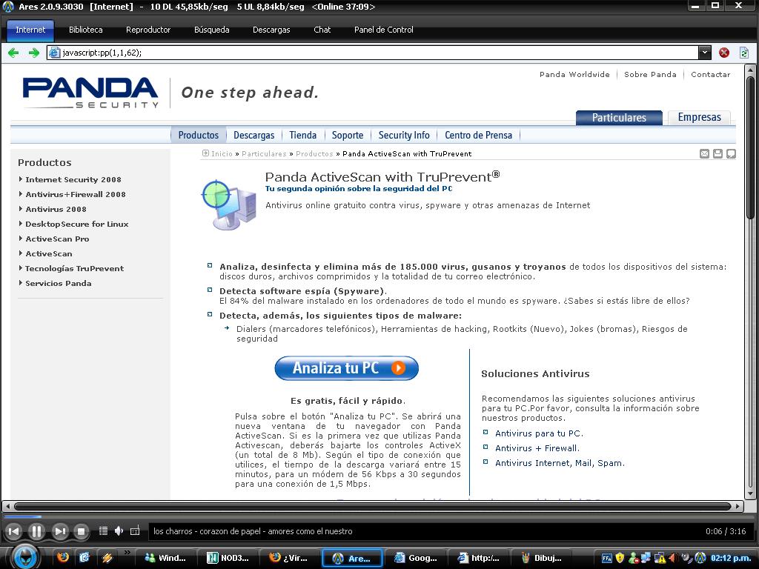
Task: Open the Soporte menu item
Action: (348, 135)
